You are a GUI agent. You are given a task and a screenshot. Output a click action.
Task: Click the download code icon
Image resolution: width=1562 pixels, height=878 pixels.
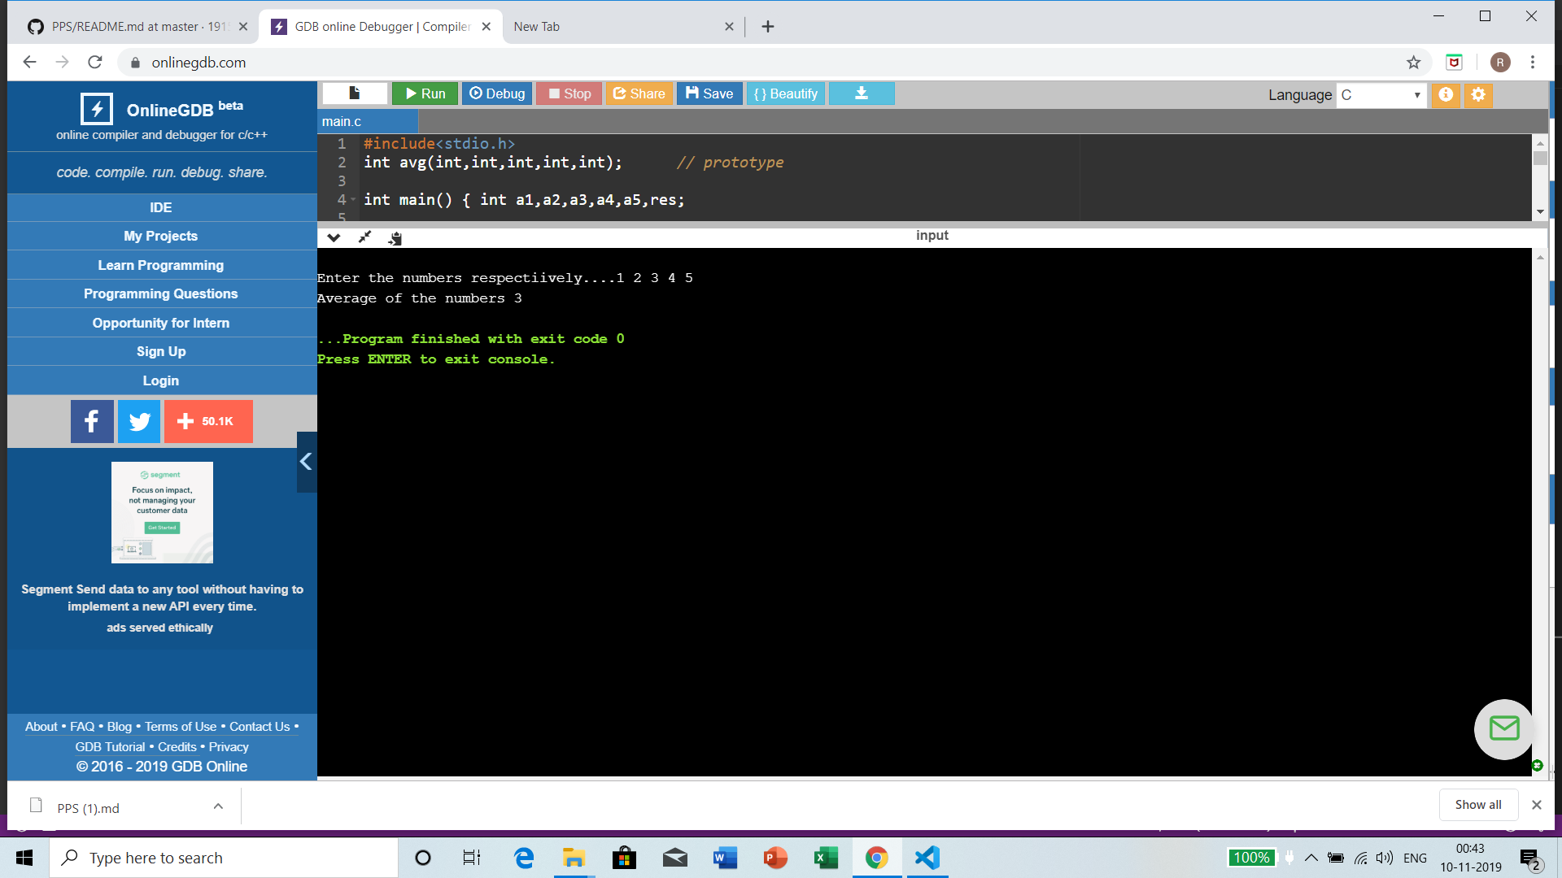862,93
